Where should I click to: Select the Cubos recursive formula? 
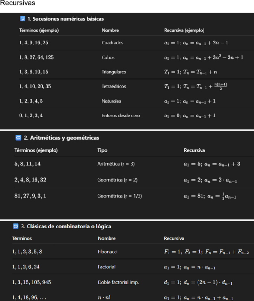point(203,57)
